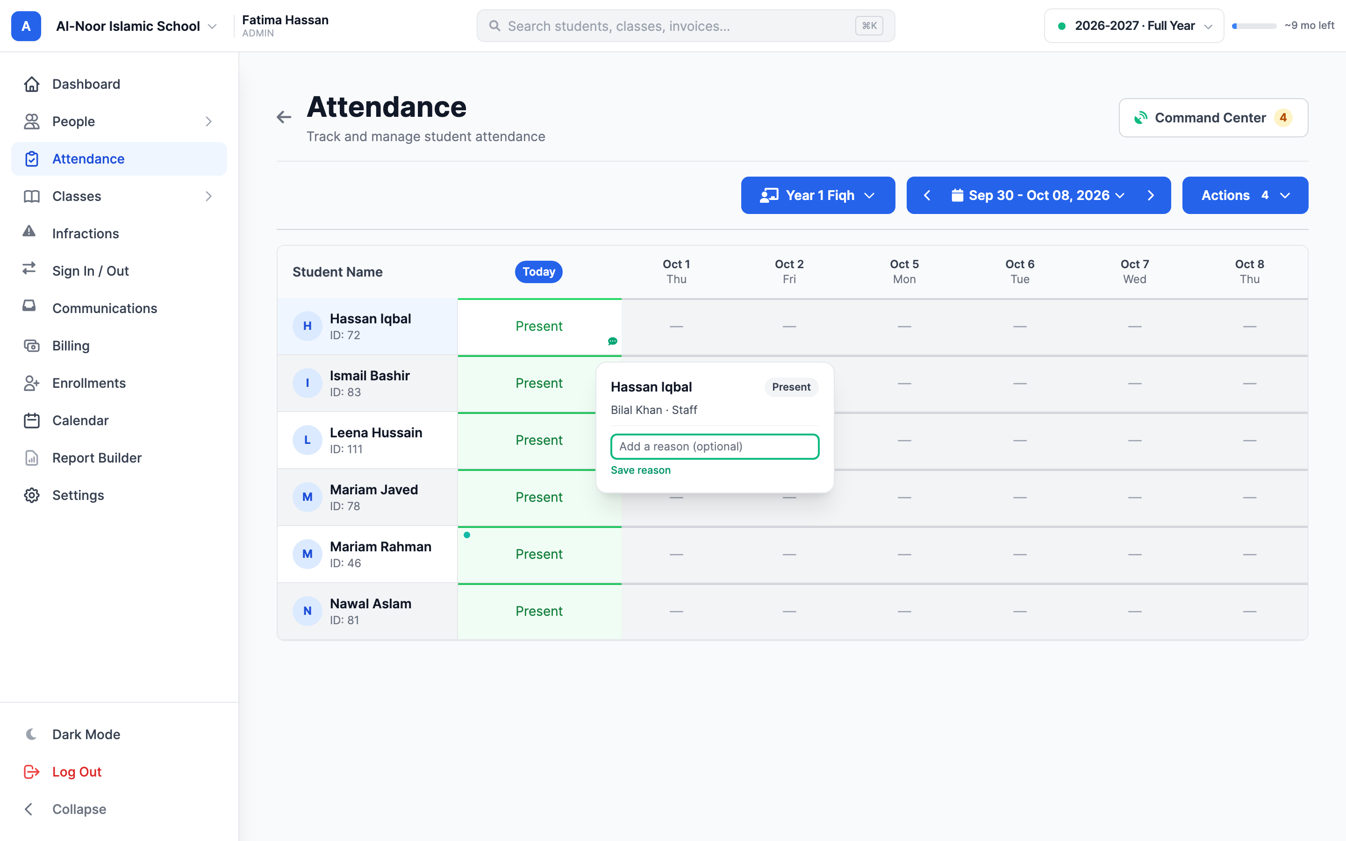1346x841 pixels.
Task: Open Dashboard in the sidebar
Action: pos(119,84)
